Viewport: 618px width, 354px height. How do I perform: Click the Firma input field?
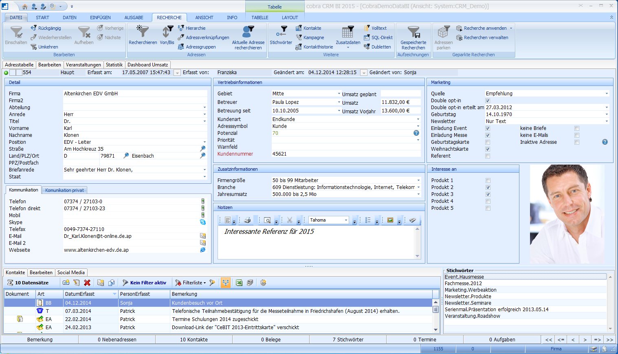pos(134,94)
